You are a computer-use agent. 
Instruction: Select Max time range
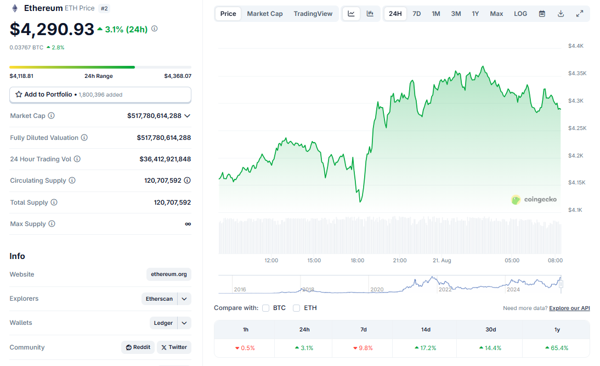coord(496,14)
